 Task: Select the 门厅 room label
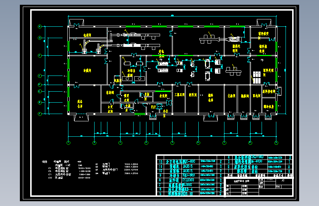tap(153, 107)
